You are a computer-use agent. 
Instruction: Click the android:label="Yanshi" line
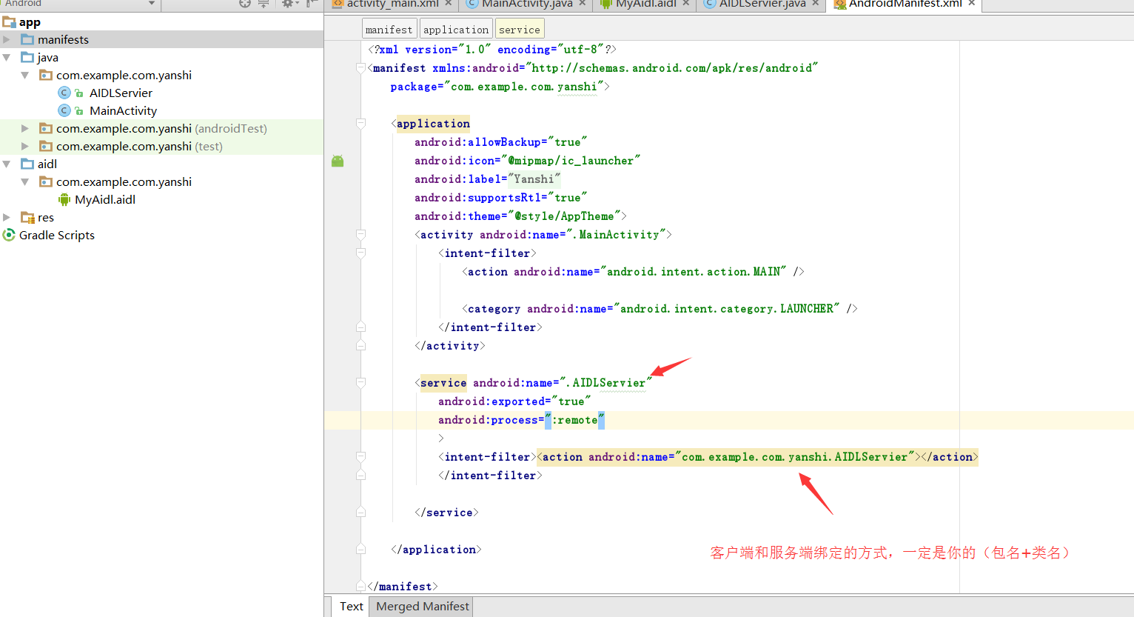tap(487, 179)
